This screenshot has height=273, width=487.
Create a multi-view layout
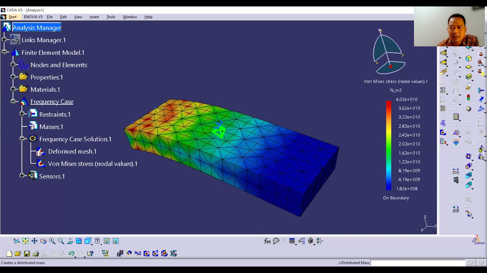pyautogui.click(x=79, y=241)
